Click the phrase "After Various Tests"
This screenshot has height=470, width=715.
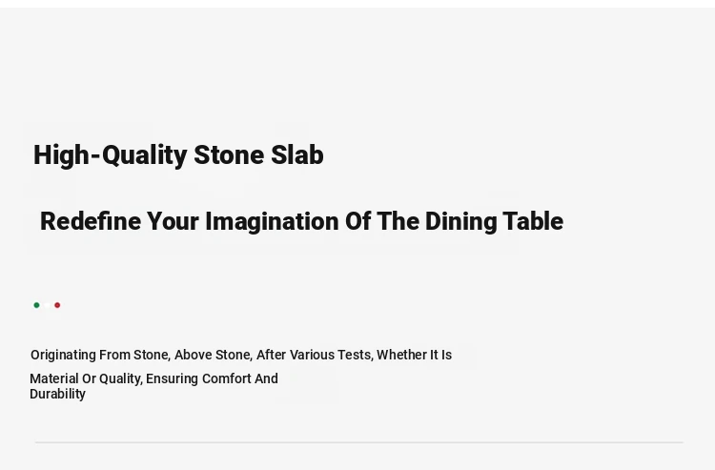coord(315,355)
